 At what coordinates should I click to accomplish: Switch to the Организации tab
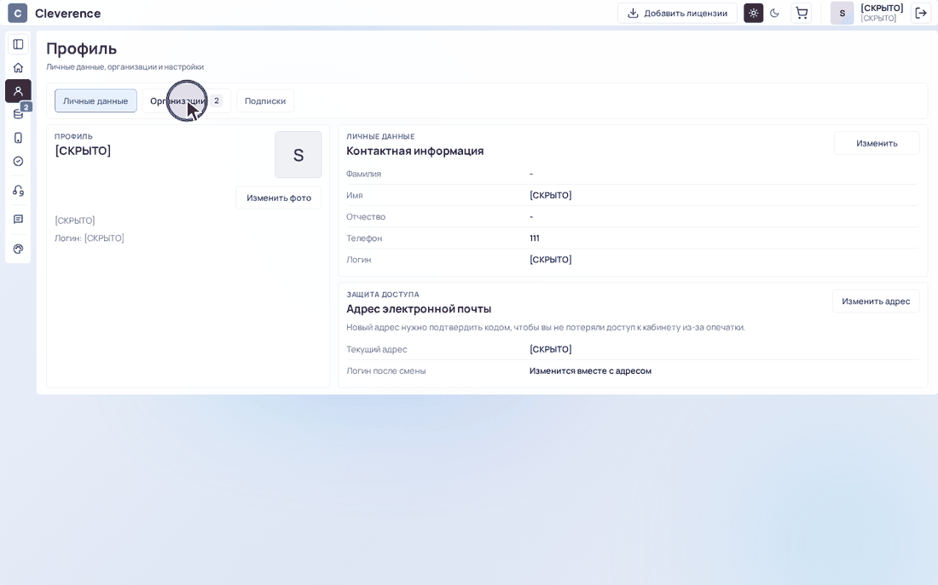pos(186,101)
